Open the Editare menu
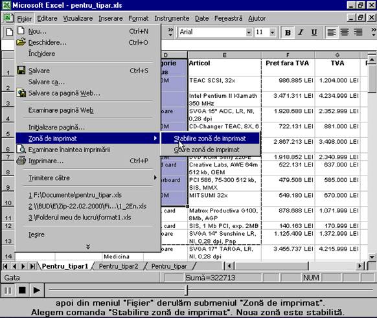377x318 pixels. point(47,18)
